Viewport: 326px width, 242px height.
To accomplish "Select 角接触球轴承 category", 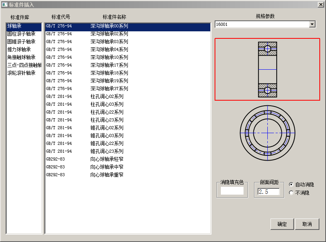I will click(24, 57).
